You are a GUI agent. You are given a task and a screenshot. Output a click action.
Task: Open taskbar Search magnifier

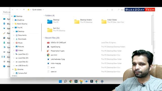coord(66,81)
